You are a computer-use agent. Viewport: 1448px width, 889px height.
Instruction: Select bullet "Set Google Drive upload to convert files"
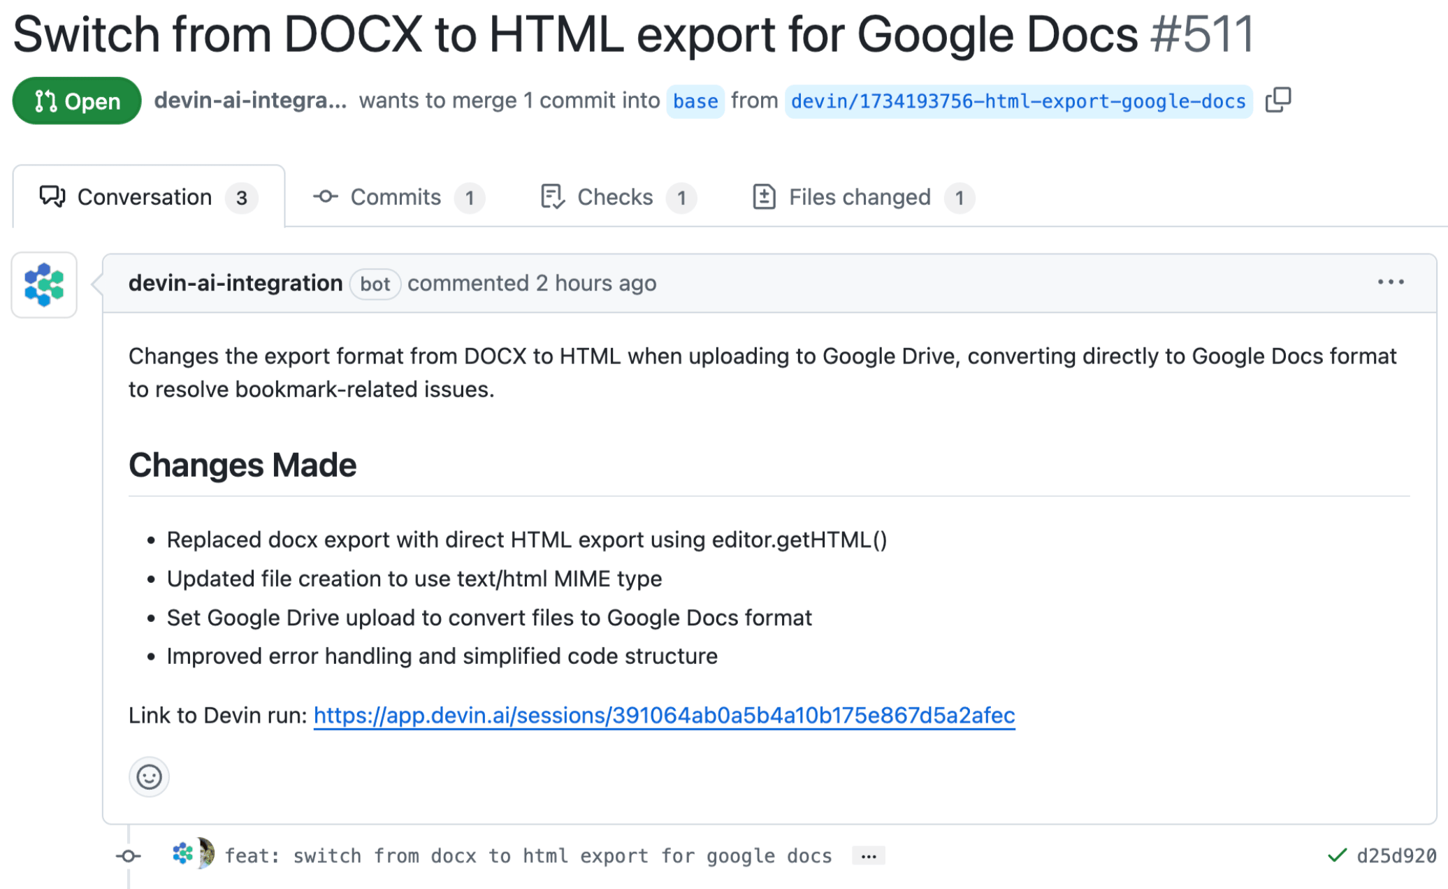[x=489, y=618]
